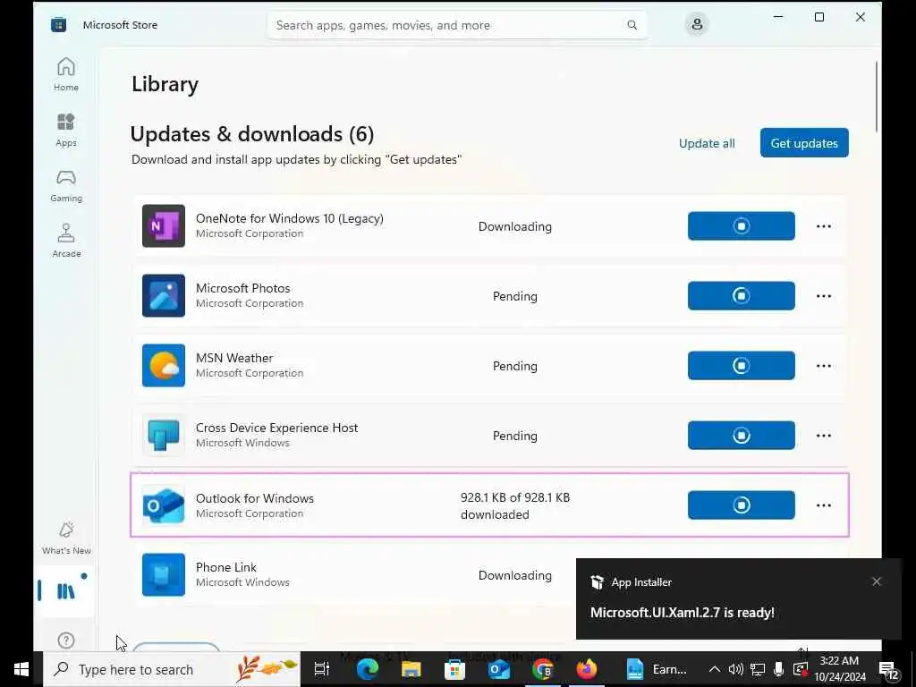Select the Phone Link title text
This screenshot has width=916, height=687.
click(x=226, y=567)
